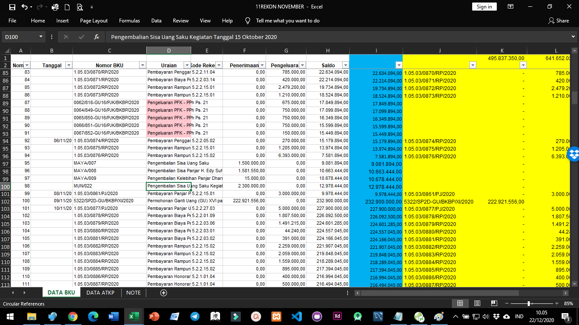Switch to Page Break Preview icon

pos(494,303)
